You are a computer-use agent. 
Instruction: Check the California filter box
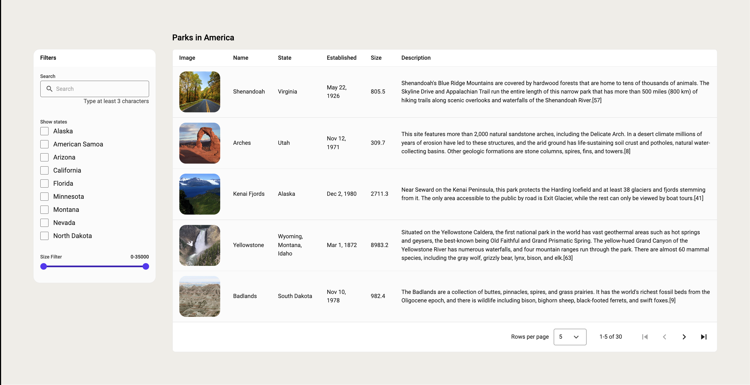(44, 170)
